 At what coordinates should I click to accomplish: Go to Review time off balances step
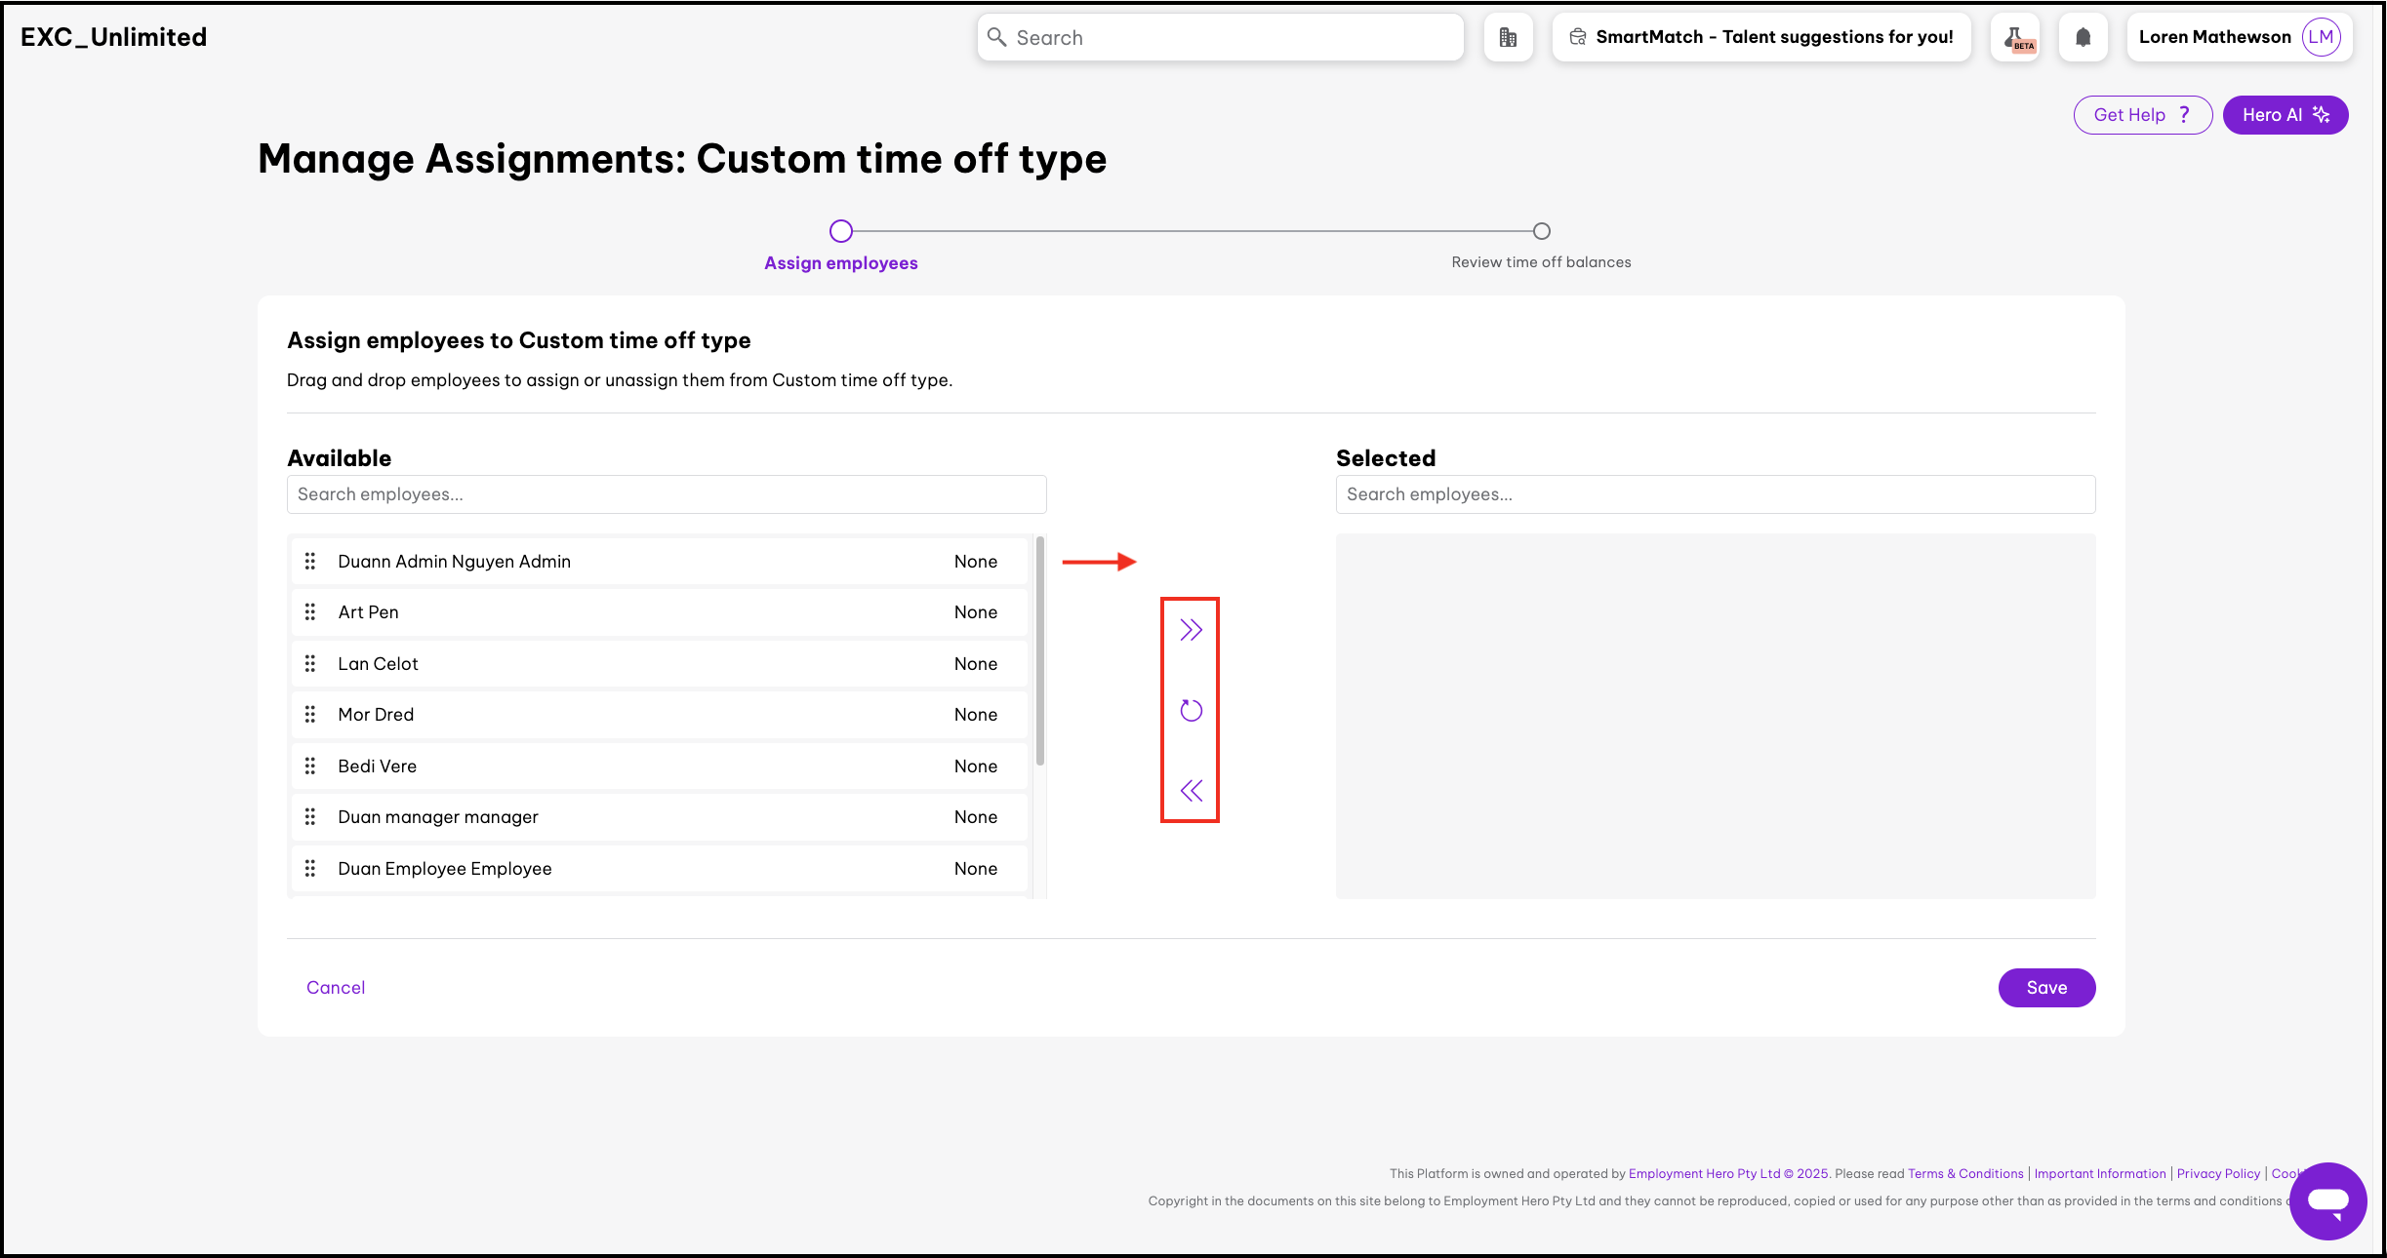pyautogui.click(x=1541, y=231)
